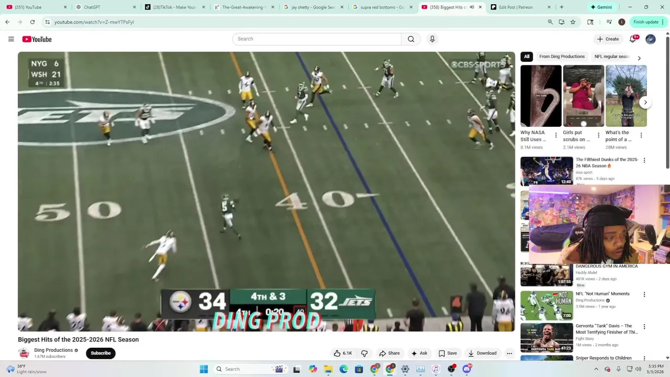Click the Create button

(x=608, y=39)
